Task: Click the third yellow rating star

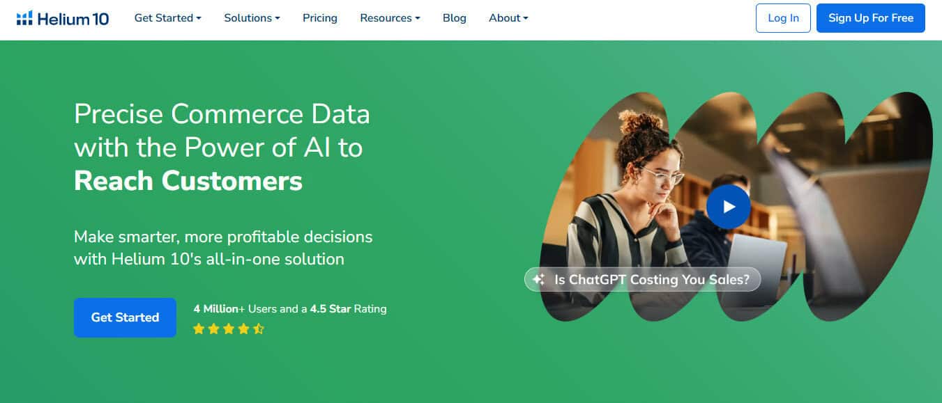Action: point(229,329)
